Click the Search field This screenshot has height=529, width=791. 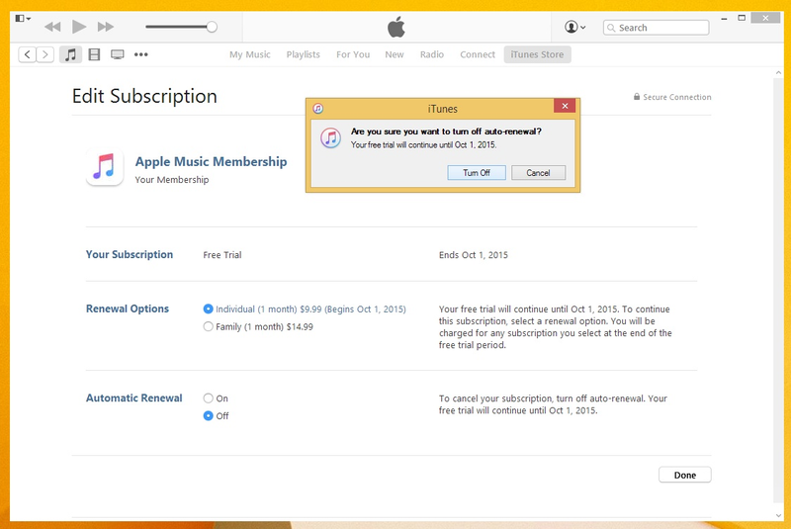tap(656, 28)
